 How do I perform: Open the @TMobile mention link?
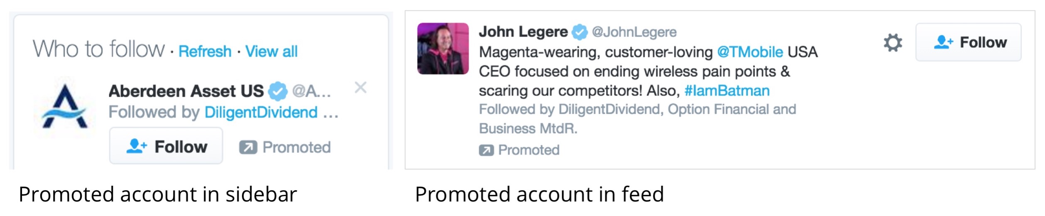750,52
